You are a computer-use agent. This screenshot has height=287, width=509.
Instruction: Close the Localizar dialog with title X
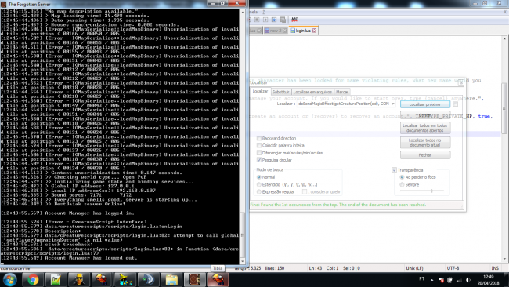pos(460,83)
